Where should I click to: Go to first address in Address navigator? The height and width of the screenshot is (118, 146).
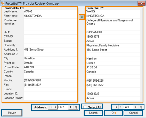coord(51,107)
